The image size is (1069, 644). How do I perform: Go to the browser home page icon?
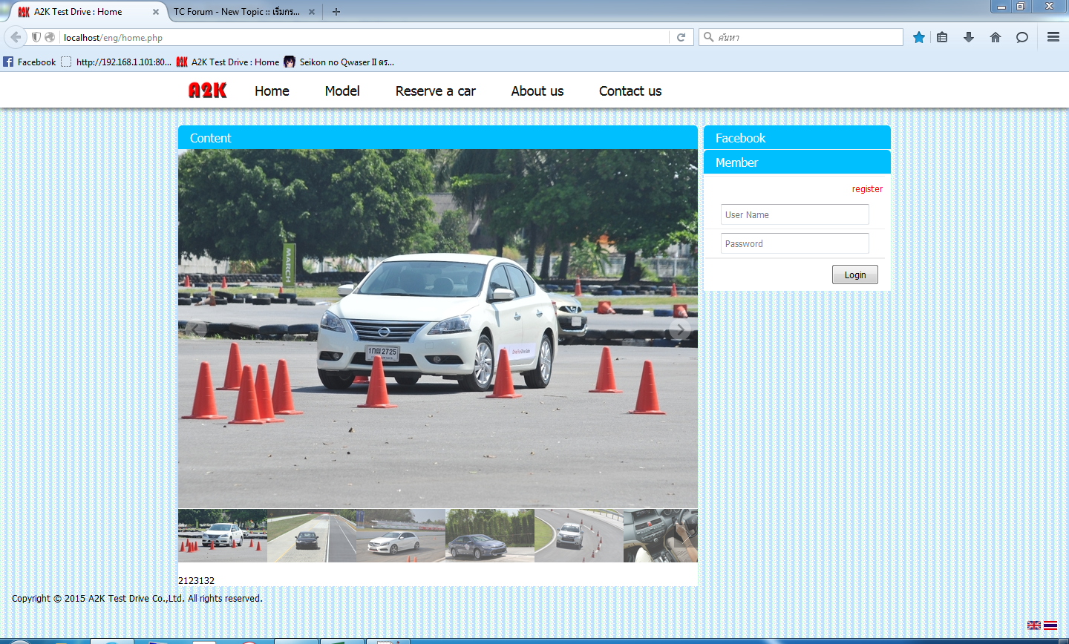pyautogui.click(x=996, y=37)
